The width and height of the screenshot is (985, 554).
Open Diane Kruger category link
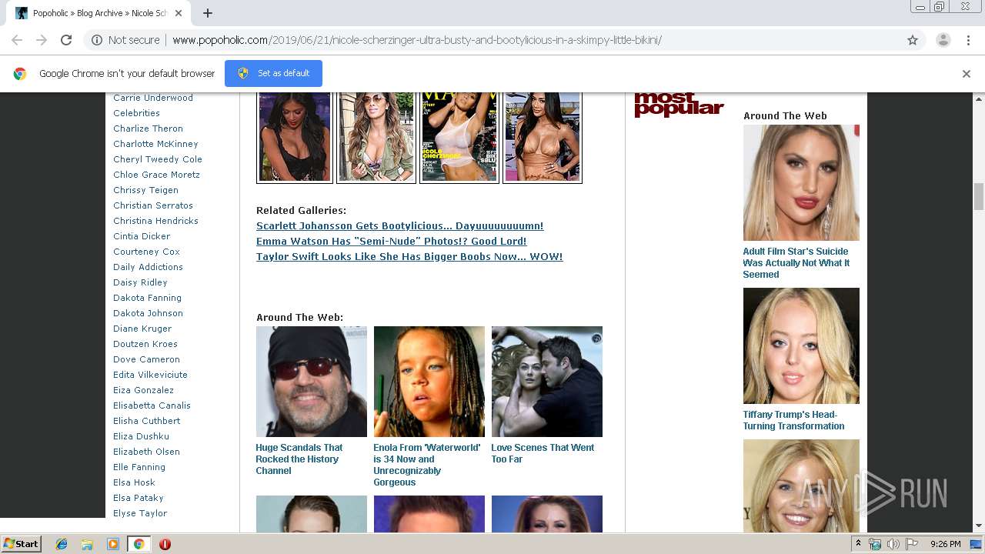tap(142, 329)
